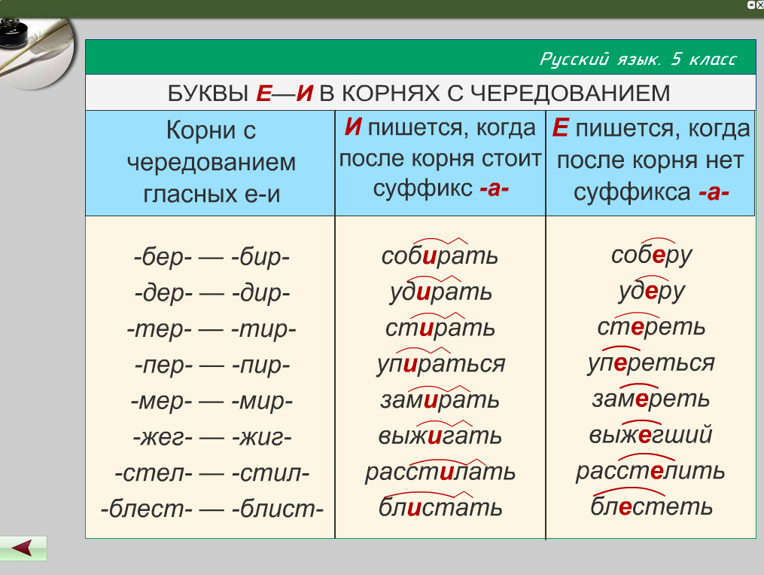
Task: Select the root pair '-бер- — -бир-'
Action: click(x=212, y=257)
